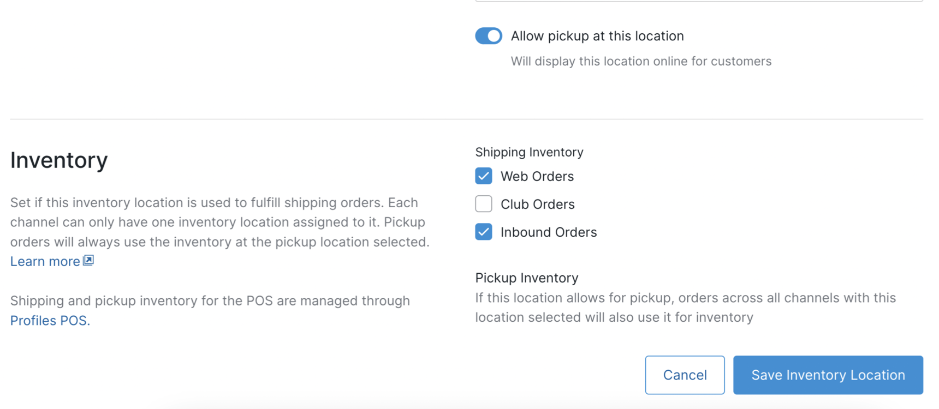Screen dimensions: 939x409
Task: Click the Cancel button
Action: (x=685, y=375)
